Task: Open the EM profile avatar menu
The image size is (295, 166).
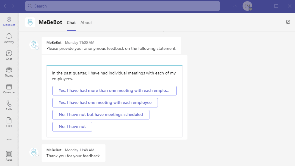Action: click(x=247, y=6)
